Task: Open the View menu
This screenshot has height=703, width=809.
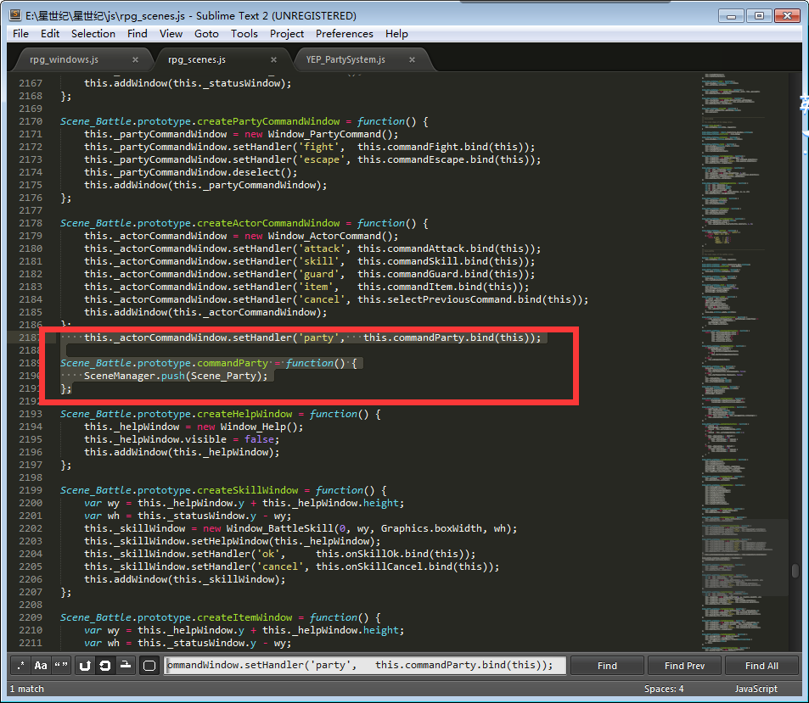Action: click(x=171, y=34)
